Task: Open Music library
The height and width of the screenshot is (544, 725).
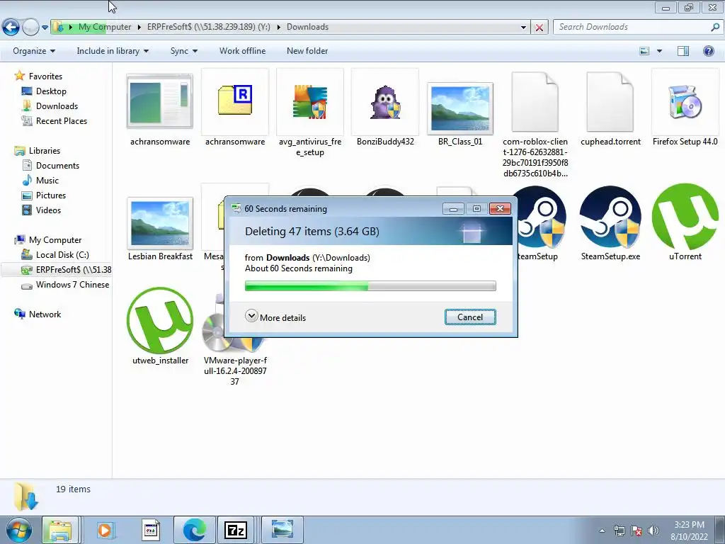Action: pos(47,181)
